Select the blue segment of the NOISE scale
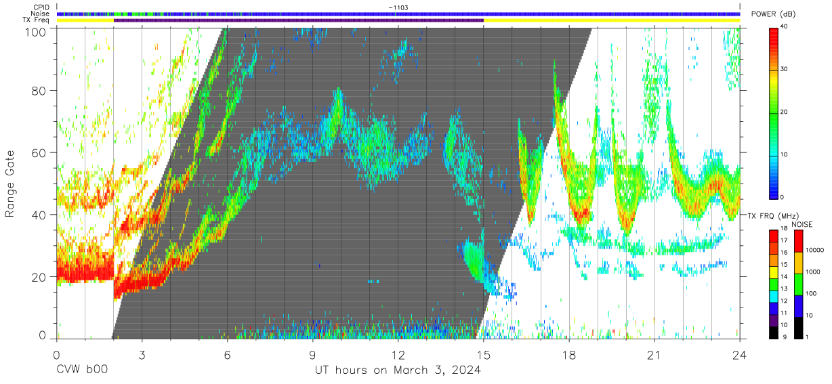The height and width of the screenshot is (384, 832). (798, 306)
